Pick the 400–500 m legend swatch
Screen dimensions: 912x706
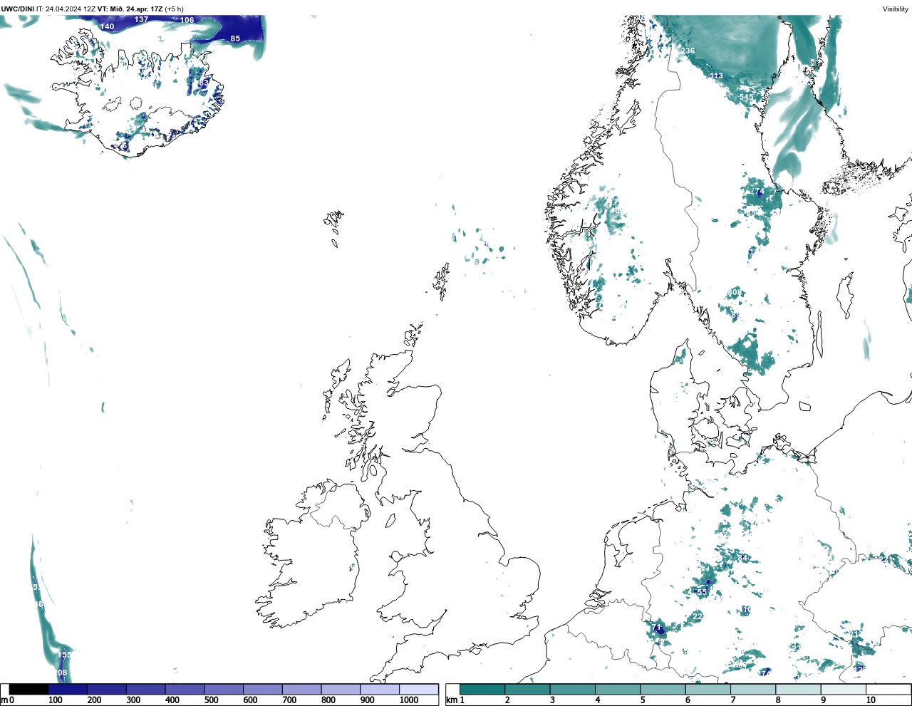185,690
